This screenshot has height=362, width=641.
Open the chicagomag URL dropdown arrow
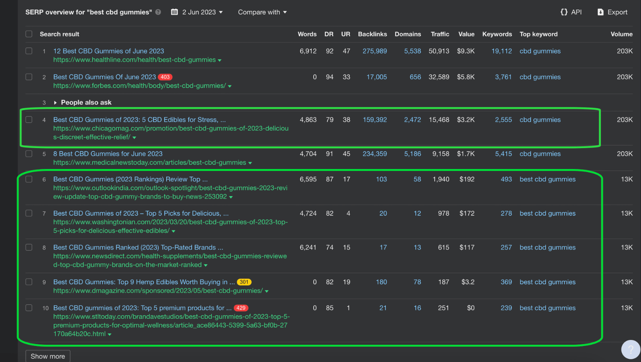pyautogui.click(x=134, y=138)
